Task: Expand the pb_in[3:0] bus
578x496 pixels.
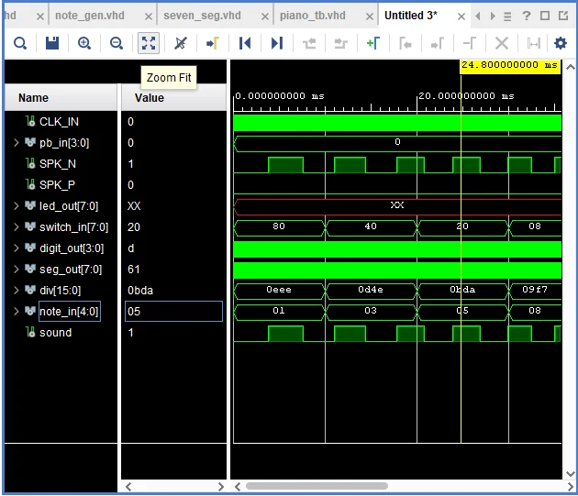Action: pos(16,143)
